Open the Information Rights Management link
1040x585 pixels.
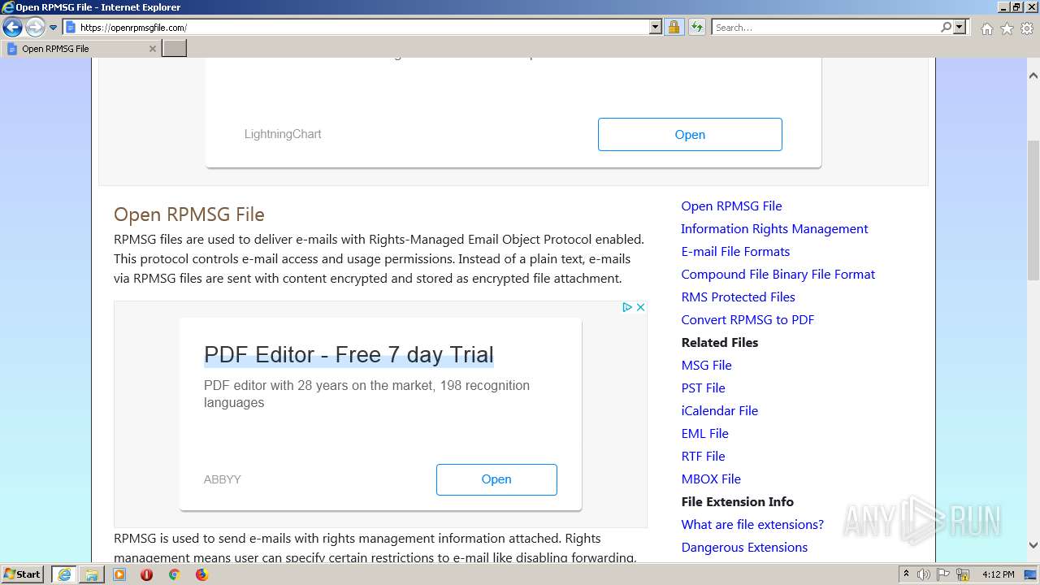774,229
